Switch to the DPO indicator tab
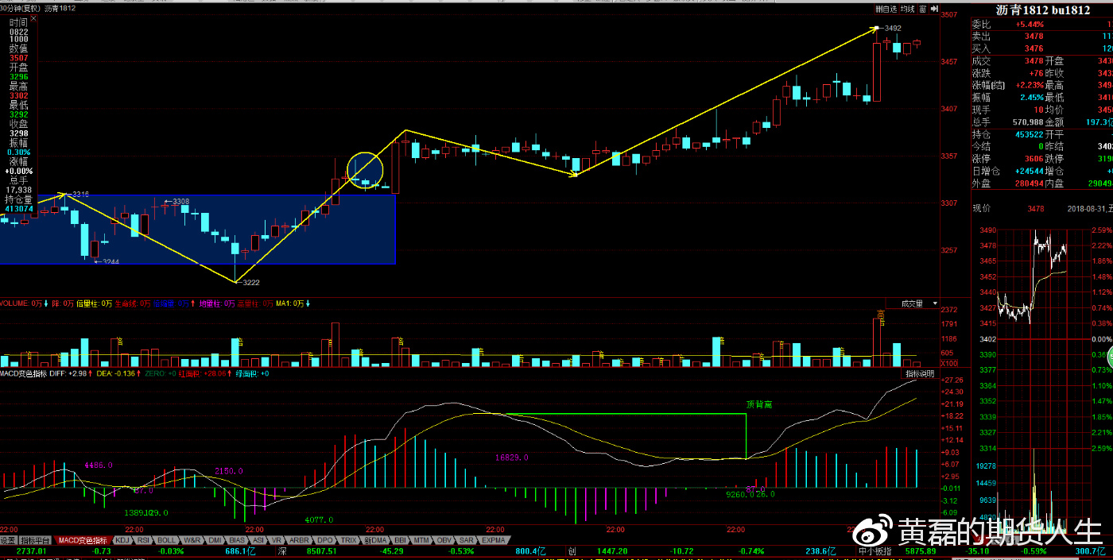Viewport: 1113px width, 560px height. pos(324,540)
